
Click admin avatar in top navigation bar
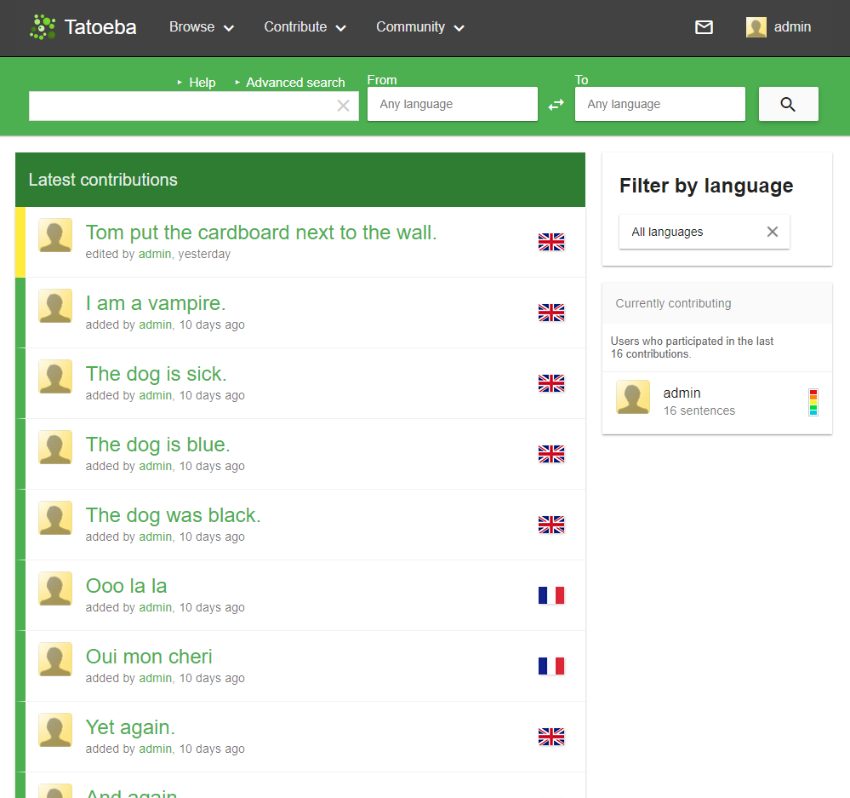[756, 27]
